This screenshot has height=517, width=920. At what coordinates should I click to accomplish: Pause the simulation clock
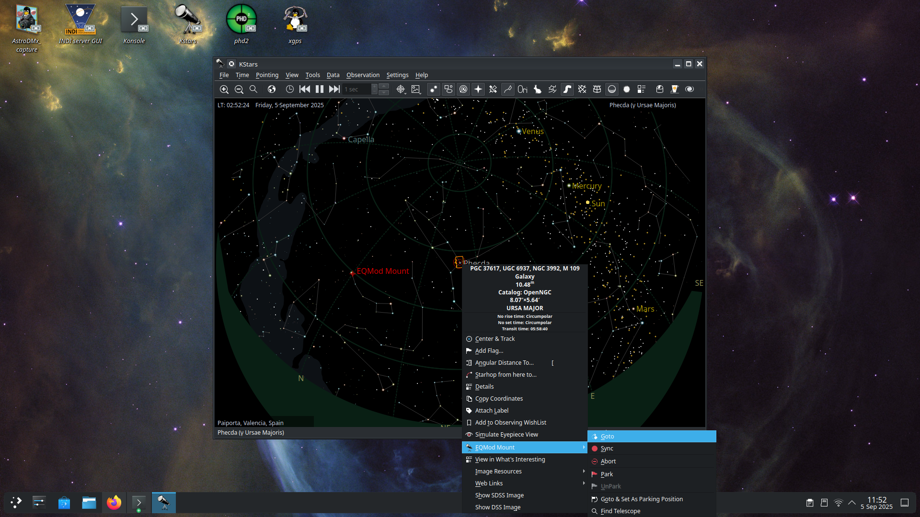tap(320, 90)
